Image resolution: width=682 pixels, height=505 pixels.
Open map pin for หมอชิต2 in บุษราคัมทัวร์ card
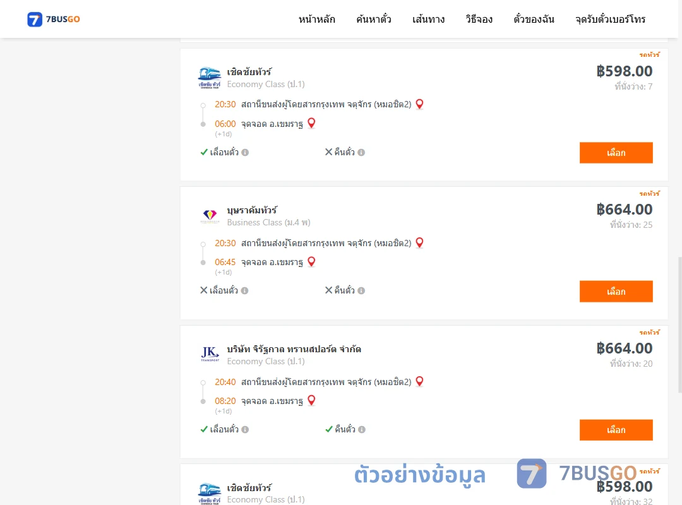419,242
